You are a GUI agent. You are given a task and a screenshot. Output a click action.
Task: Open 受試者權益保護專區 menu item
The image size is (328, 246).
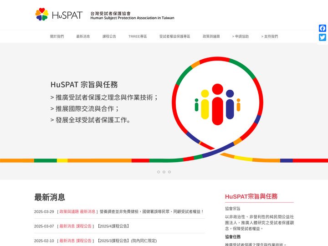point(174,36)
